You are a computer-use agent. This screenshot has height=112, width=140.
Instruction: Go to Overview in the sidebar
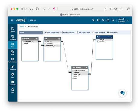13,30
